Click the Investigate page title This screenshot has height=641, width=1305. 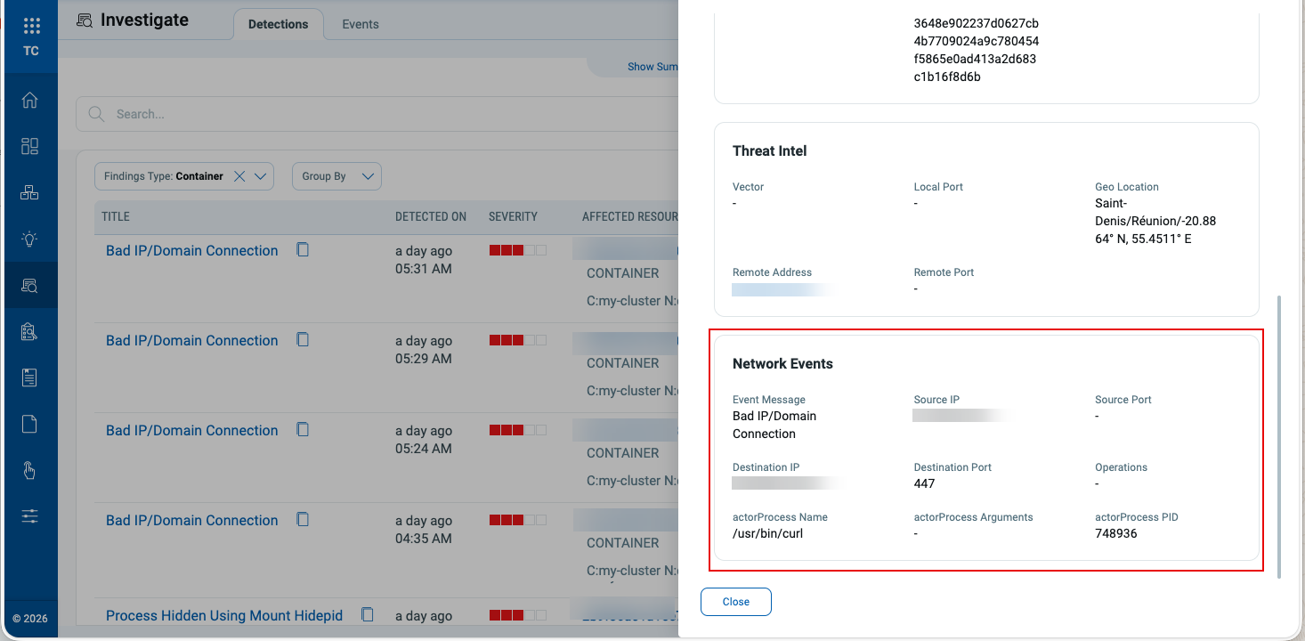click(144, 20)
